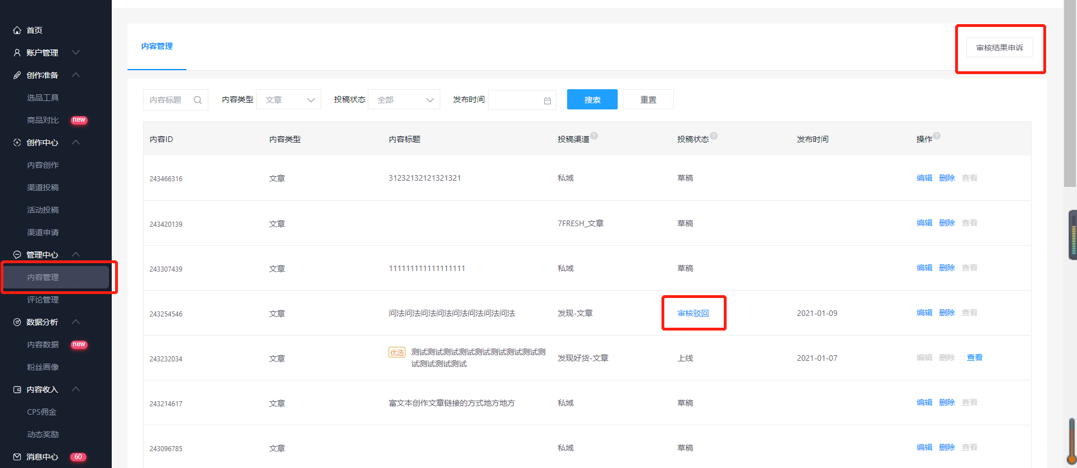Click 查看 for row 243232034
This screenshot has width=1077, height=468.
click(975, 357)
